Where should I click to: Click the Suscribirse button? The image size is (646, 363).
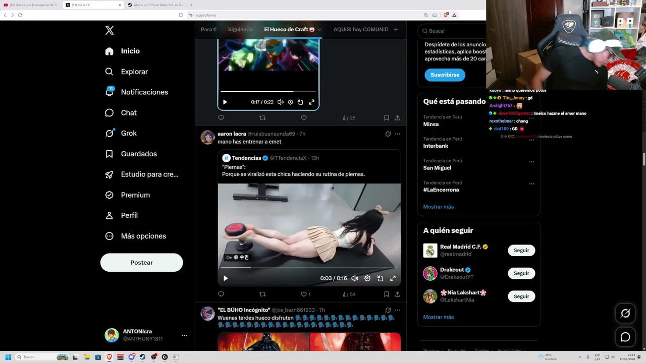445,75
